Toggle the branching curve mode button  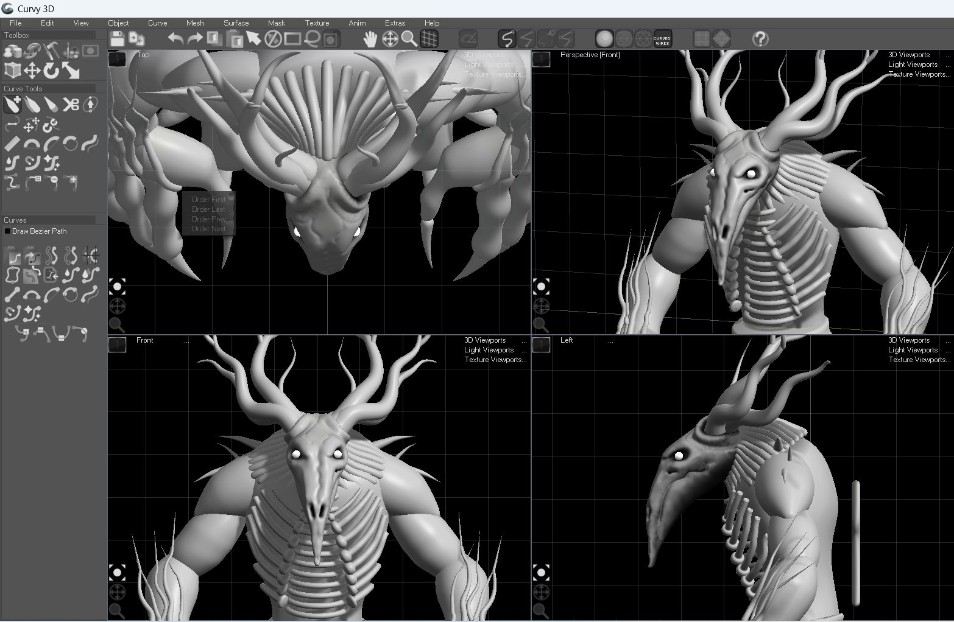click(x=565, y=39)
